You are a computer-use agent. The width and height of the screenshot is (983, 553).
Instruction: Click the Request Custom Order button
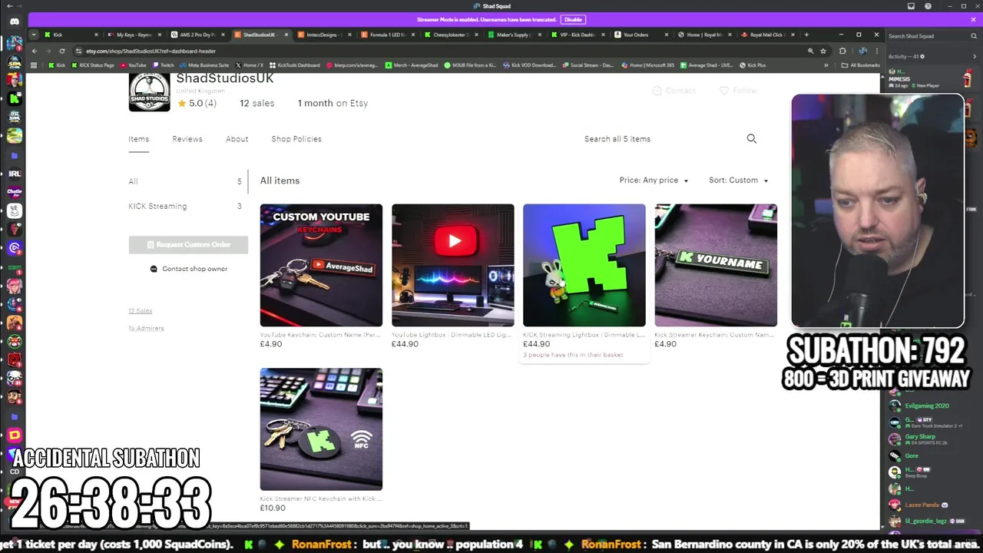pos(188,244)
